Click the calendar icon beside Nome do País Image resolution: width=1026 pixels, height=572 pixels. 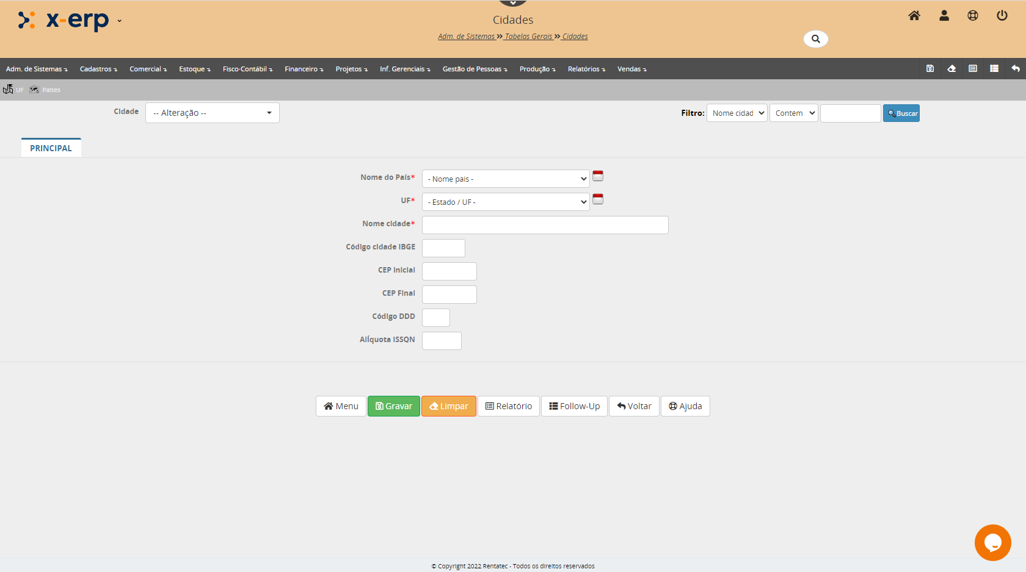tap(598, 176)
